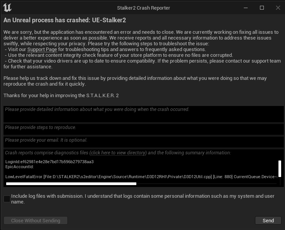Viewport: 285px width, 230px height.
Task: Open the Support Page link
Action: point(42,50)
